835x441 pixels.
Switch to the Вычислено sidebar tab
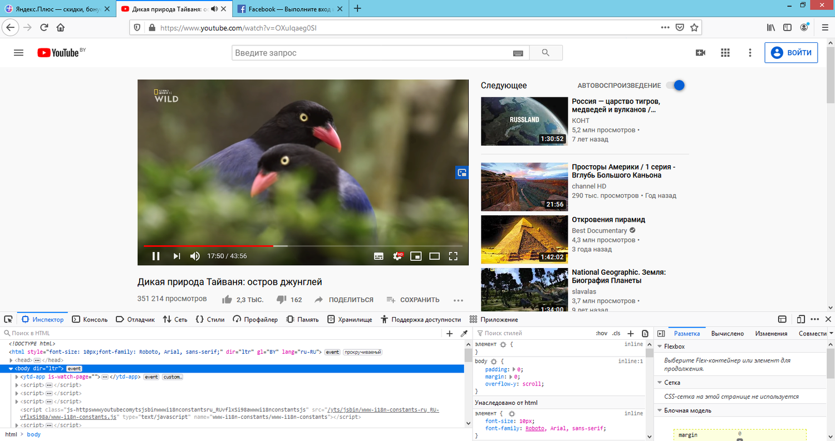point(727,334)
